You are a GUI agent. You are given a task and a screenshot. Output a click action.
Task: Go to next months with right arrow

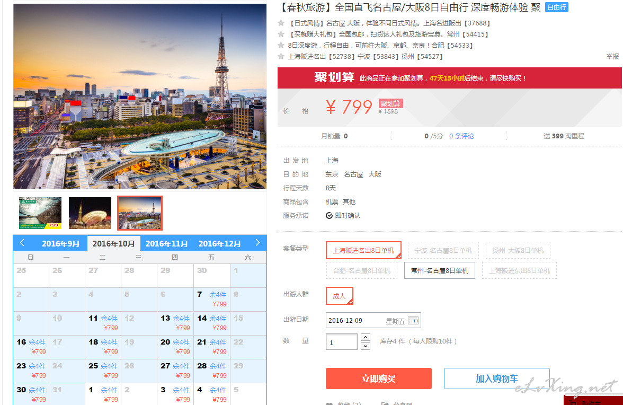pos(257,242)
